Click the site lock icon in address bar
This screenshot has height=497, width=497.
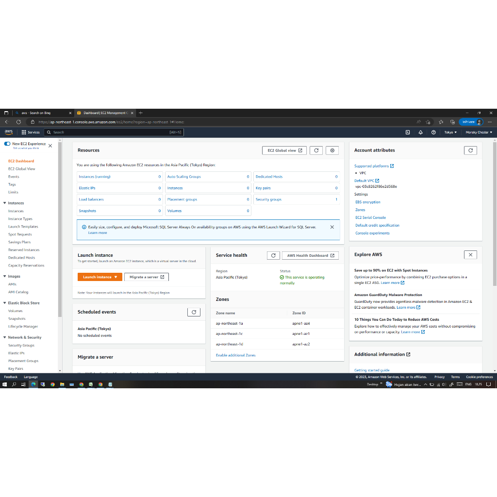pyautogui.click(x=33, y=122)
